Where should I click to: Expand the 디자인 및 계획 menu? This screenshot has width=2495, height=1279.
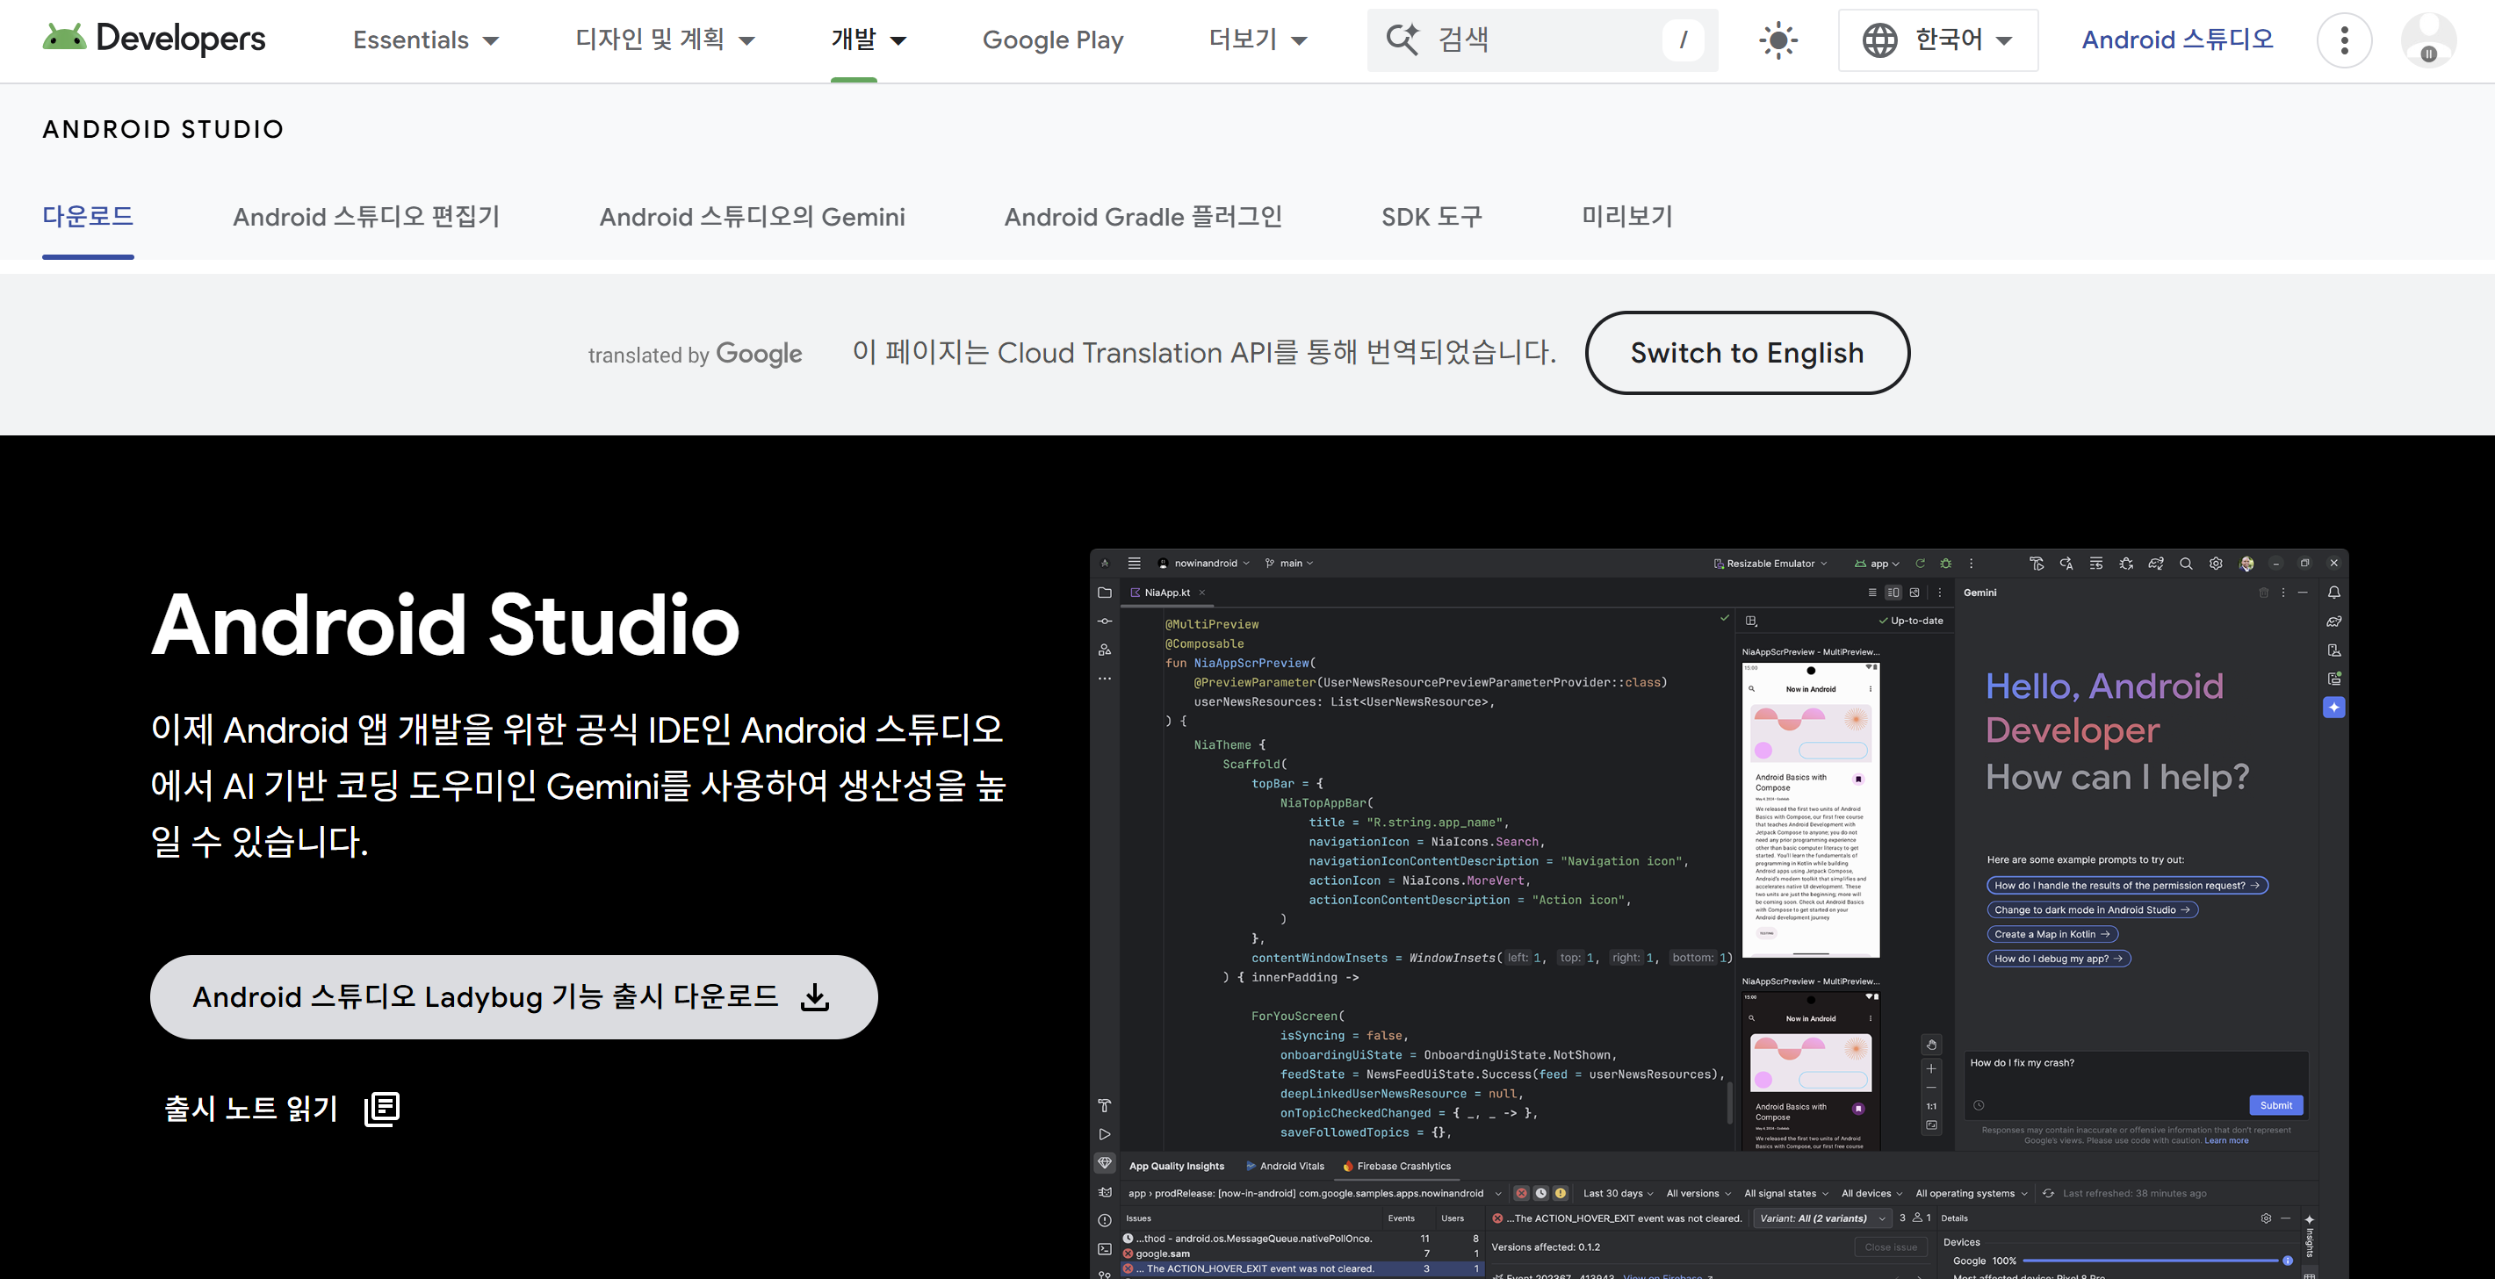tap(665, 40)
